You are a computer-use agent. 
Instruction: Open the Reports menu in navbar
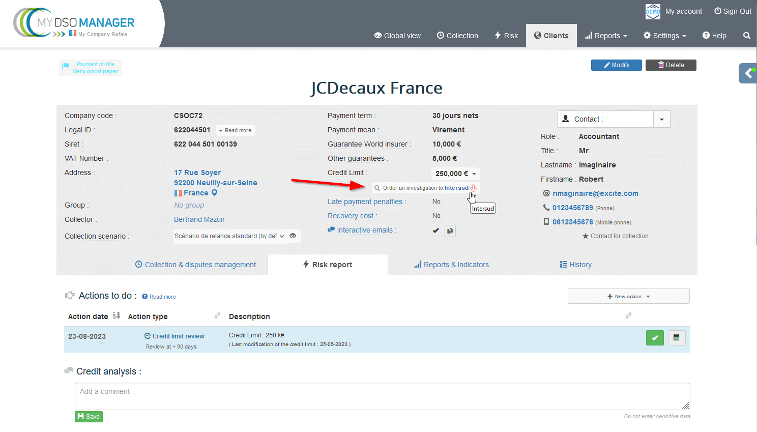click(606, 36)
